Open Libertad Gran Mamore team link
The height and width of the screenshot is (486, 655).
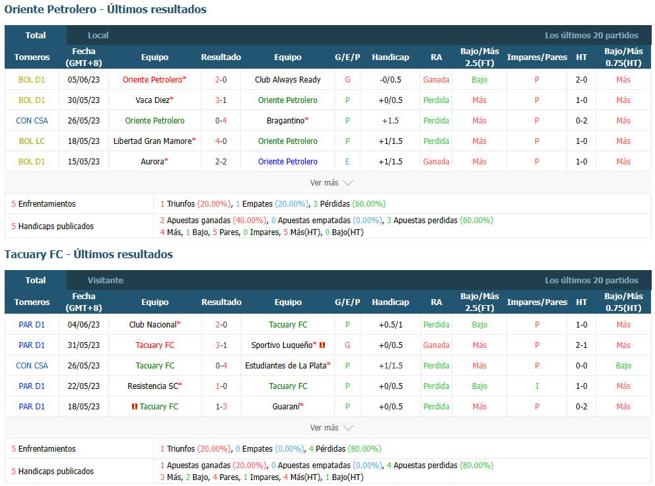point(153,141)
